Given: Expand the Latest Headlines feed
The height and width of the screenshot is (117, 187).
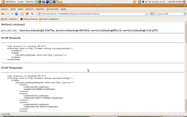Looking at the screenshot, I should (x=49, y=19).
